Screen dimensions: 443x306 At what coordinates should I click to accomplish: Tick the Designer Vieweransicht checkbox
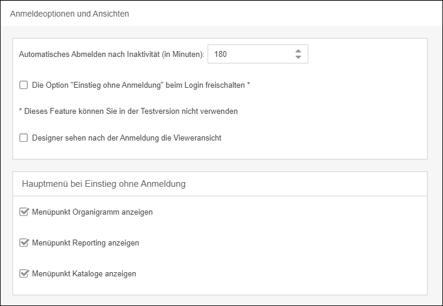24,138
